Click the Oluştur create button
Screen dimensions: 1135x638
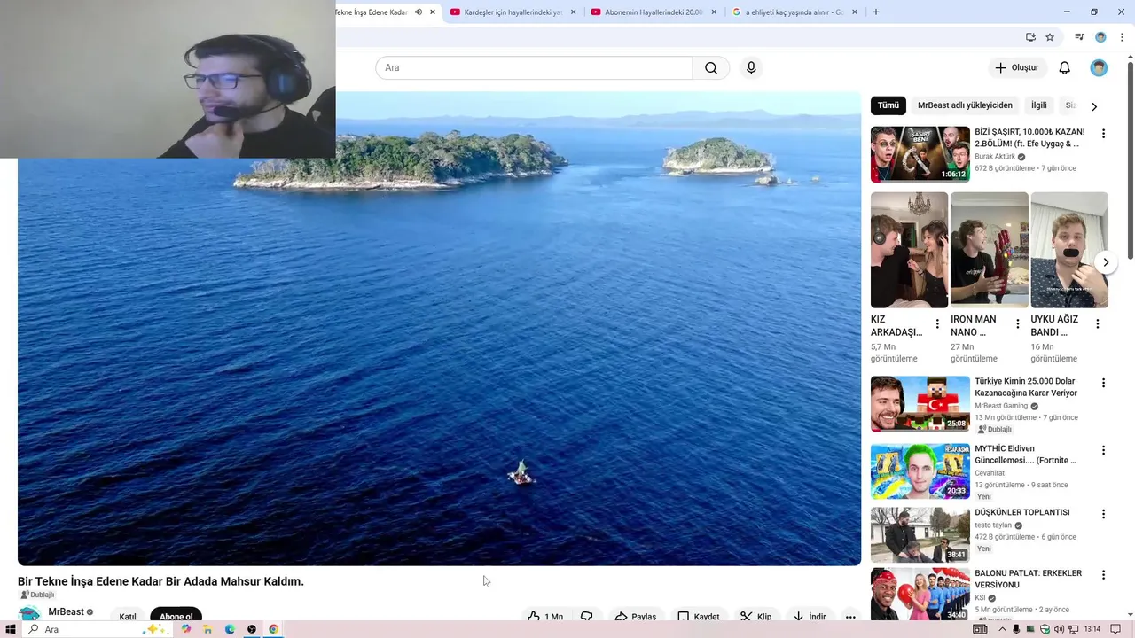(1017, 68)
